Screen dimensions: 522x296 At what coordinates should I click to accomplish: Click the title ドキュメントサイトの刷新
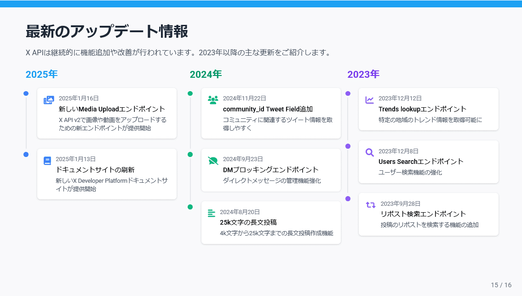(x=95, y=170)
